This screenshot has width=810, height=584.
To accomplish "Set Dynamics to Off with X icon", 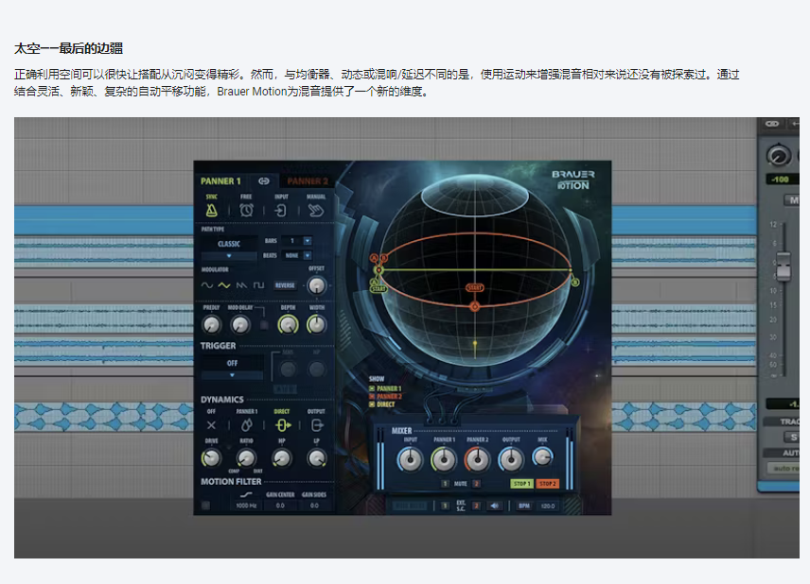I will (x=211, y=425).
